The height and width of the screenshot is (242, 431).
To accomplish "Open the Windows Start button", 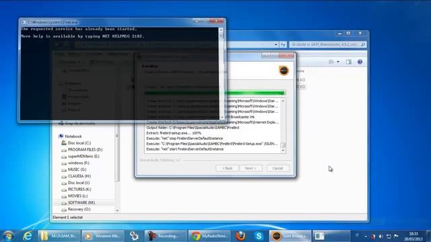I will point(8,236).
